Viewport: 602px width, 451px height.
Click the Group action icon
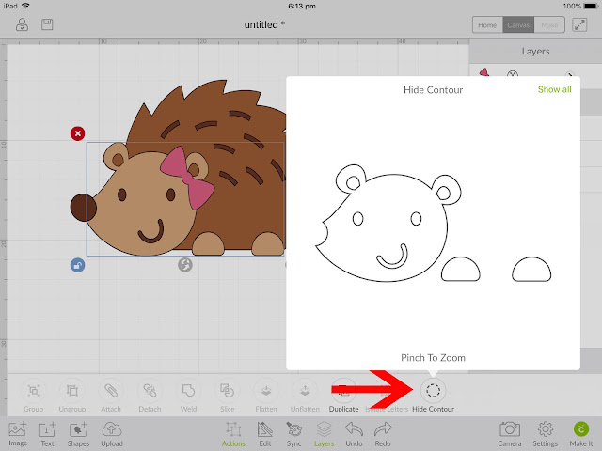pyautogui.click(x=34, y=391)
